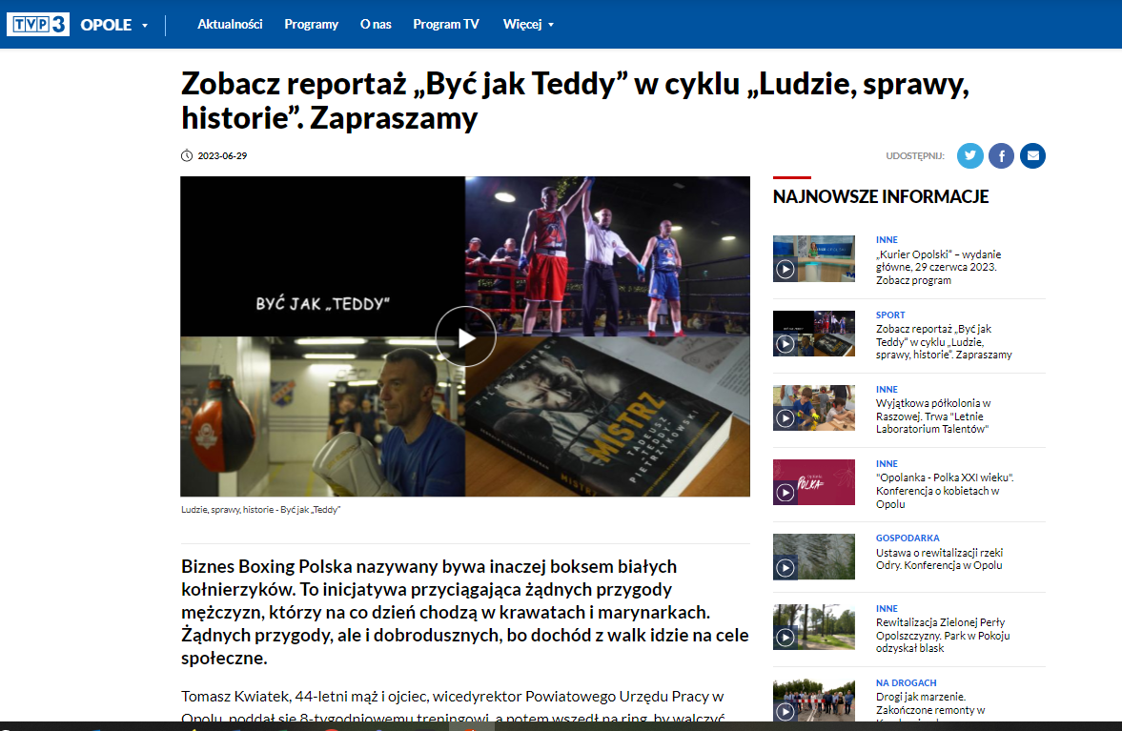This screenshot has height=731, width=1122.
Task: Share article via email icon
Action: [1031, 155]
